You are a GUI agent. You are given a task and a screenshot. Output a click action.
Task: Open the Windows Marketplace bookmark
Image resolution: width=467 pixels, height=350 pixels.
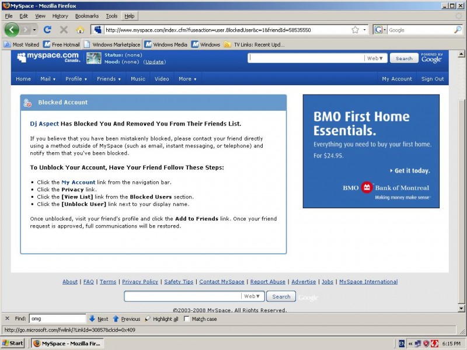pyautogui.click(x=112, y=45)
